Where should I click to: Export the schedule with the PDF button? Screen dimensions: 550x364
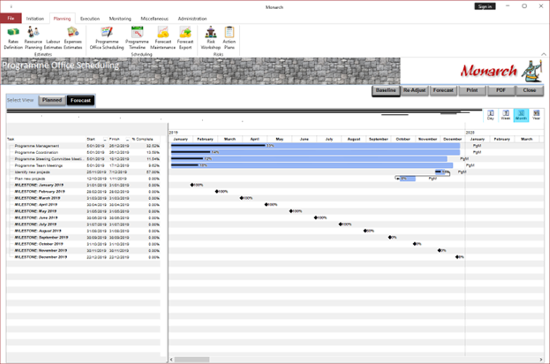coord(501,91)
